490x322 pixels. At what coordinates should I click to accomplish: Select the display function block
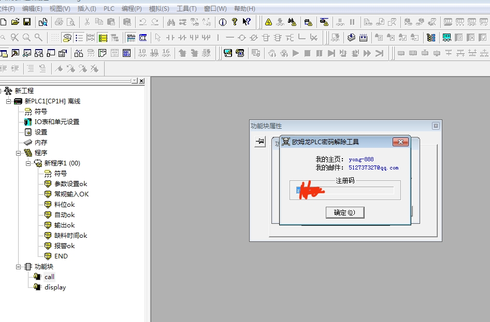pos(55,287)
